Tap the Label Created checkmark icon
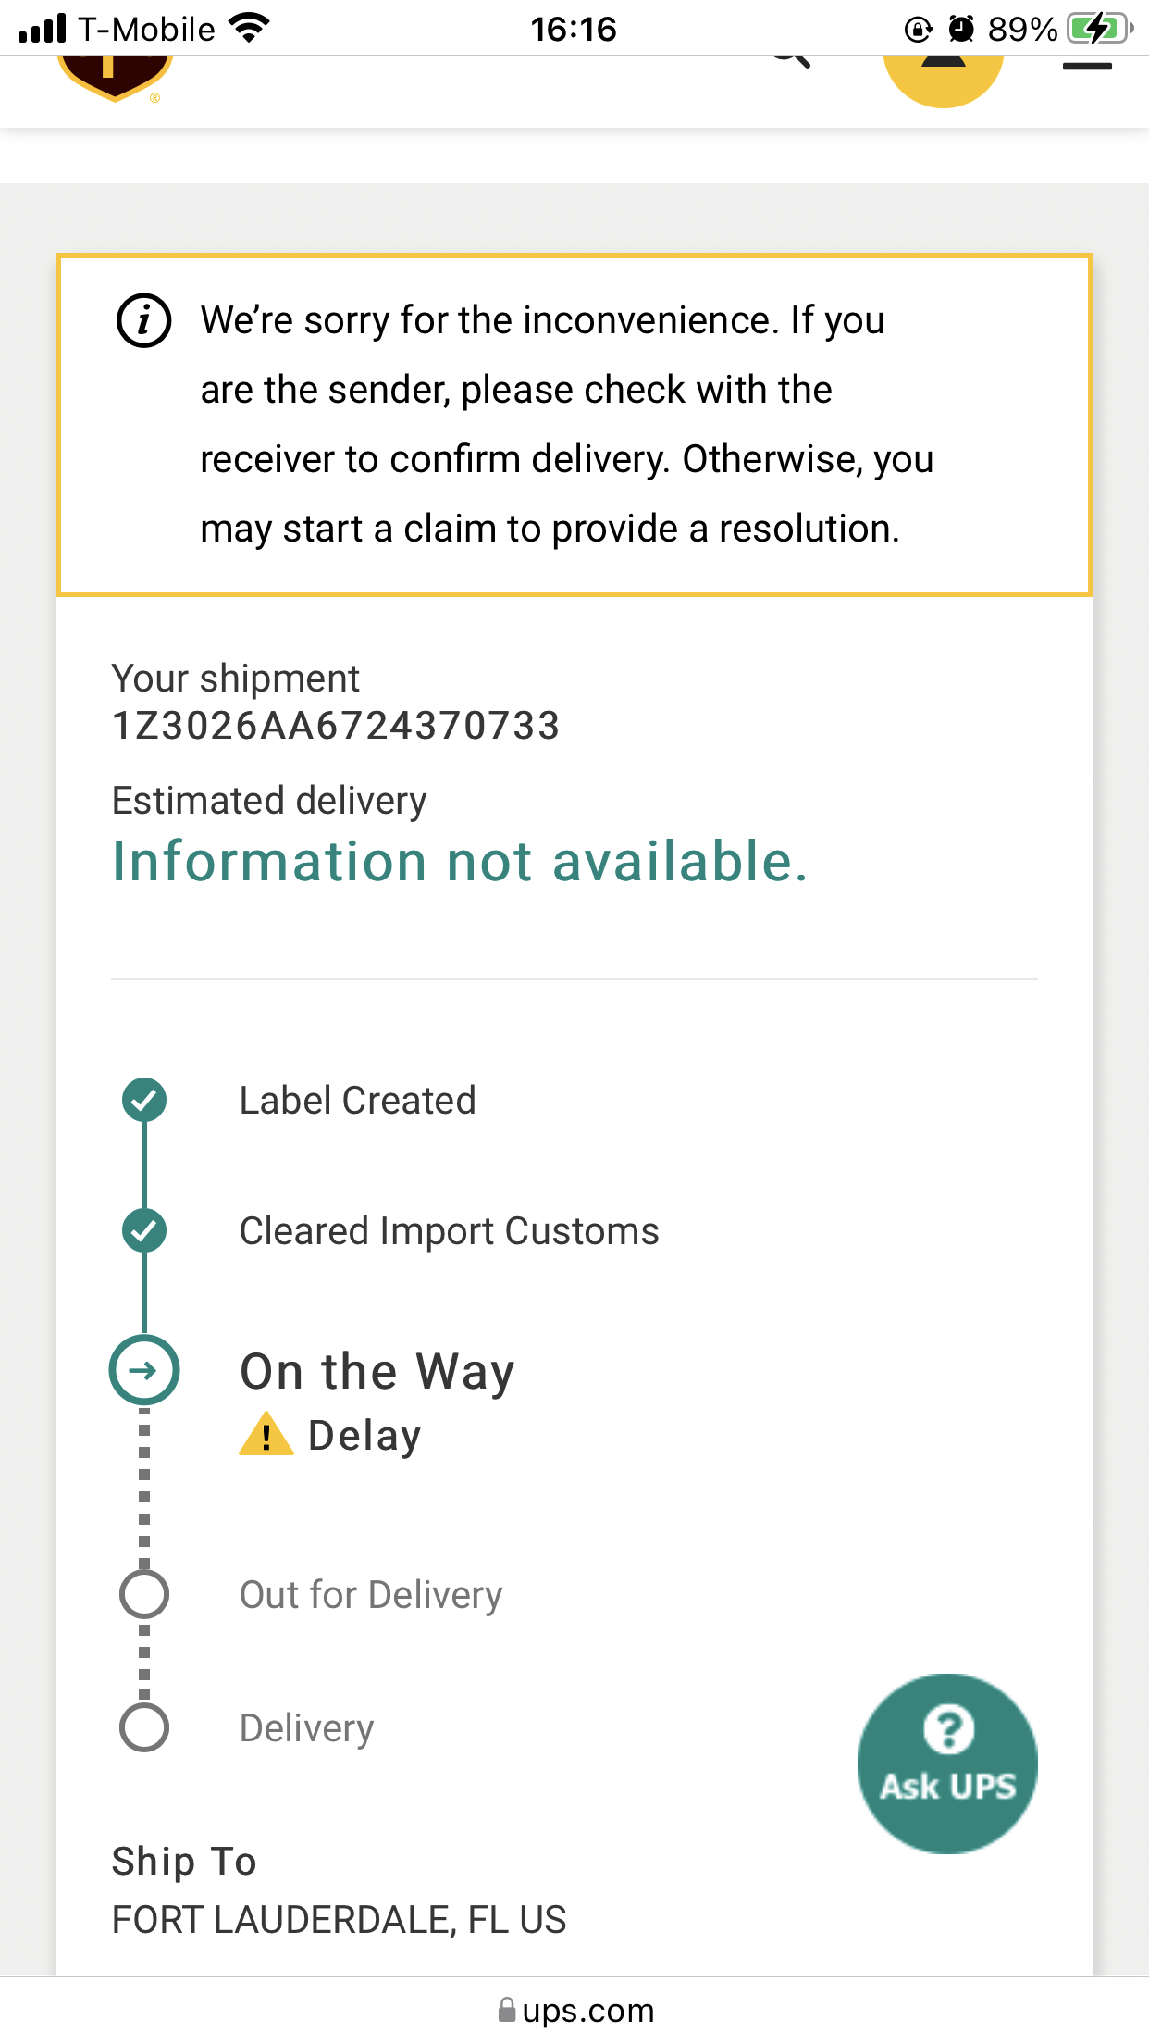This screenshot has width=1149, height=2044. point(144,1100)
